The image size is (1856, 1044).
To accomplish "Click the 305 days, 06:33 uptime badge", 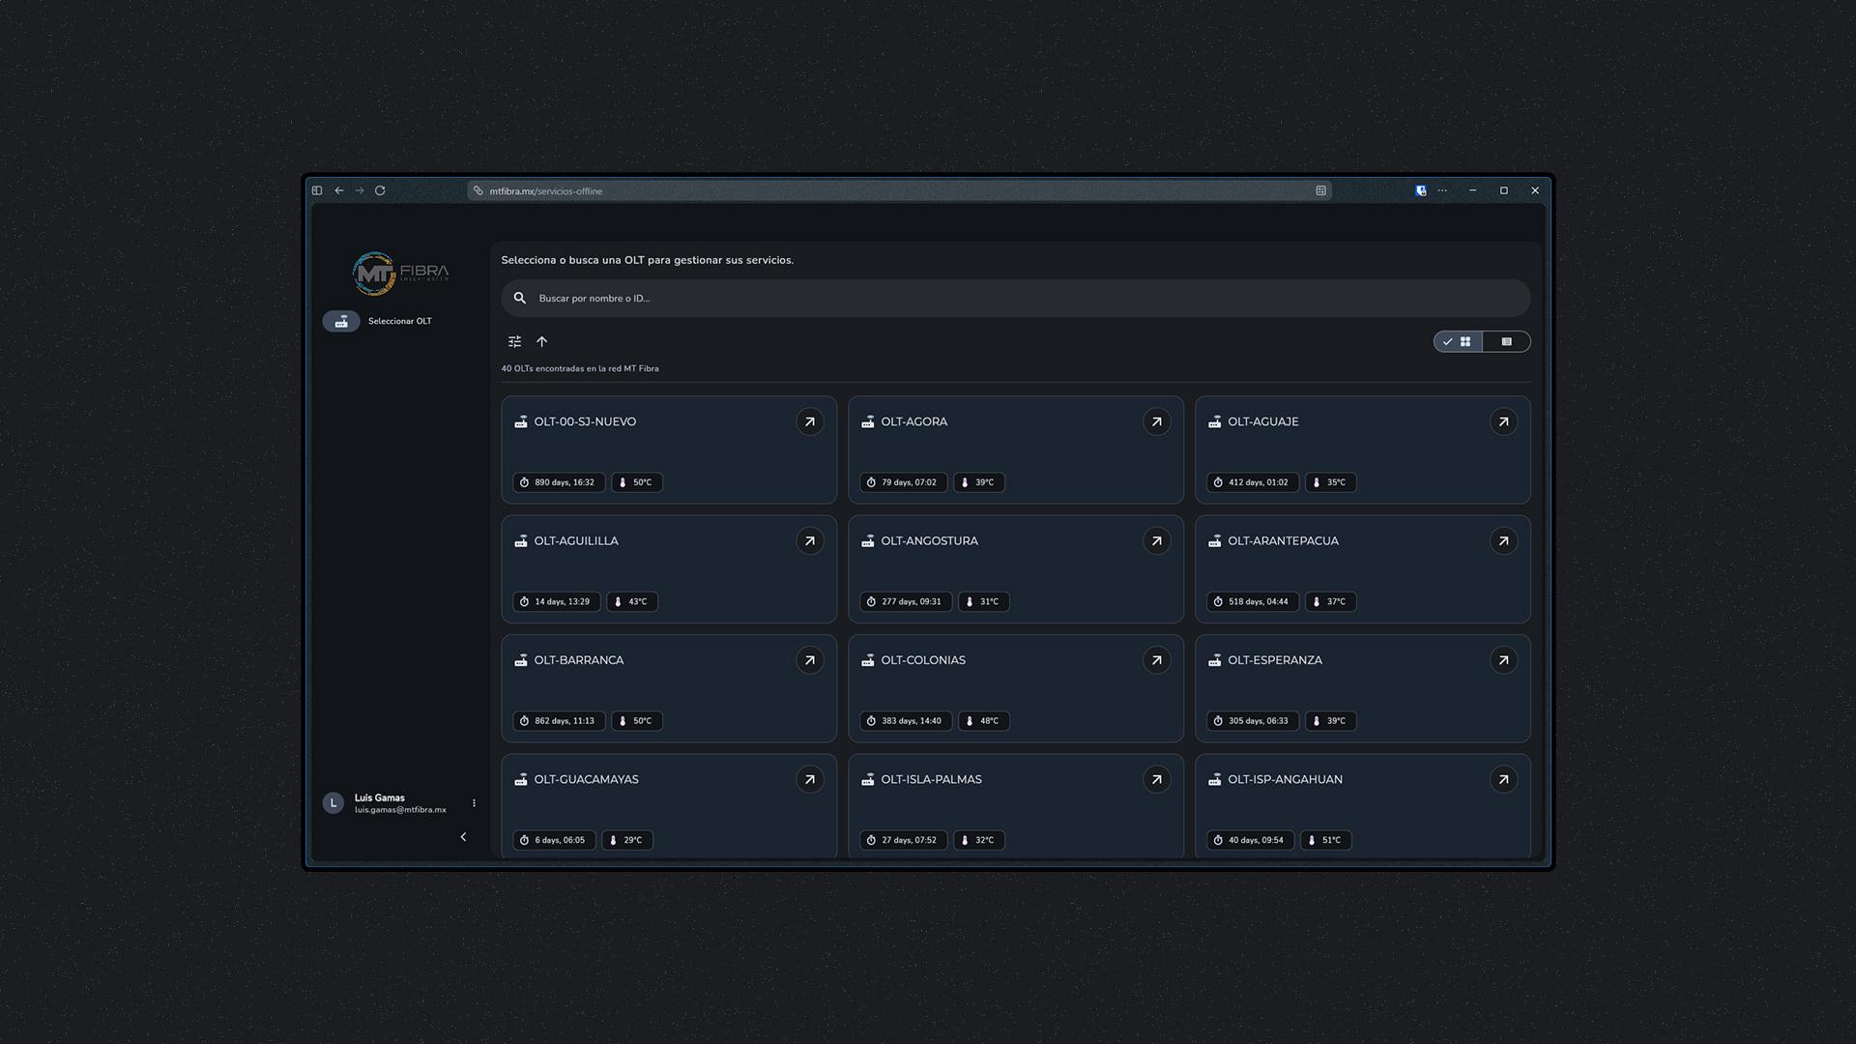I will point(1253,721).
